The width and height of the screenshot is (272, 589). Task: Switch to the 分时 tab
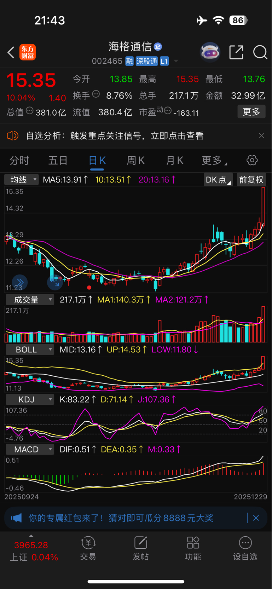pyautogui.click(x=19, y=161)
